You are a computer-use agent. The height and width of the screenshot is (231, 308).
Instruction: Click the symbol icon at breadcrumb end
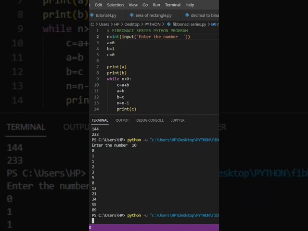pyautogui.click(x=214, y=24)
